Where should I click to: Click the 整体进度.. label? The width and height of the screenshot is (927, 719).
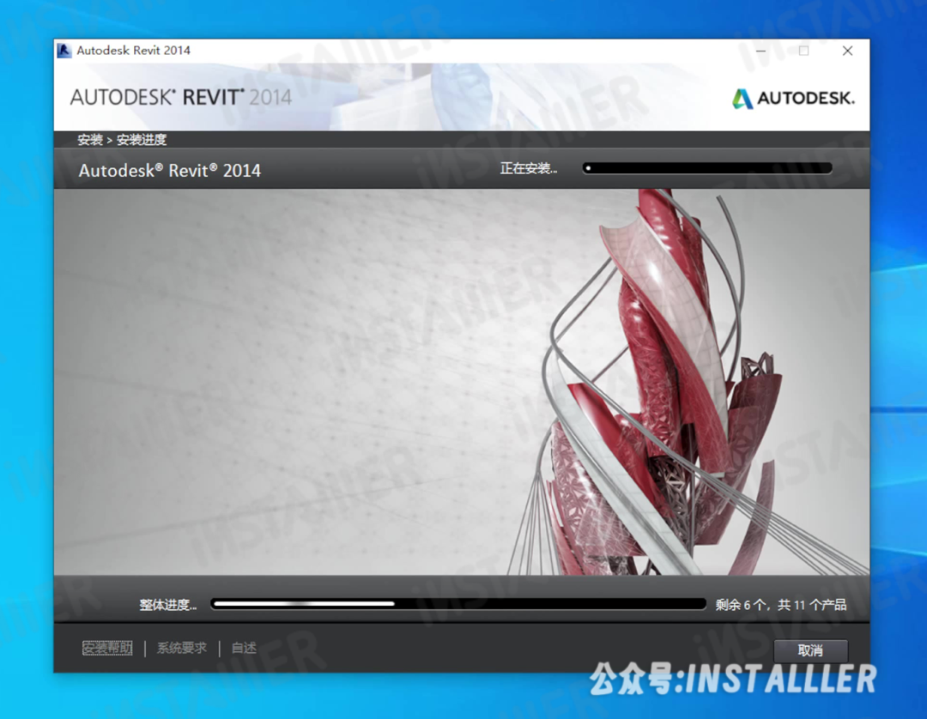[168, 605]
